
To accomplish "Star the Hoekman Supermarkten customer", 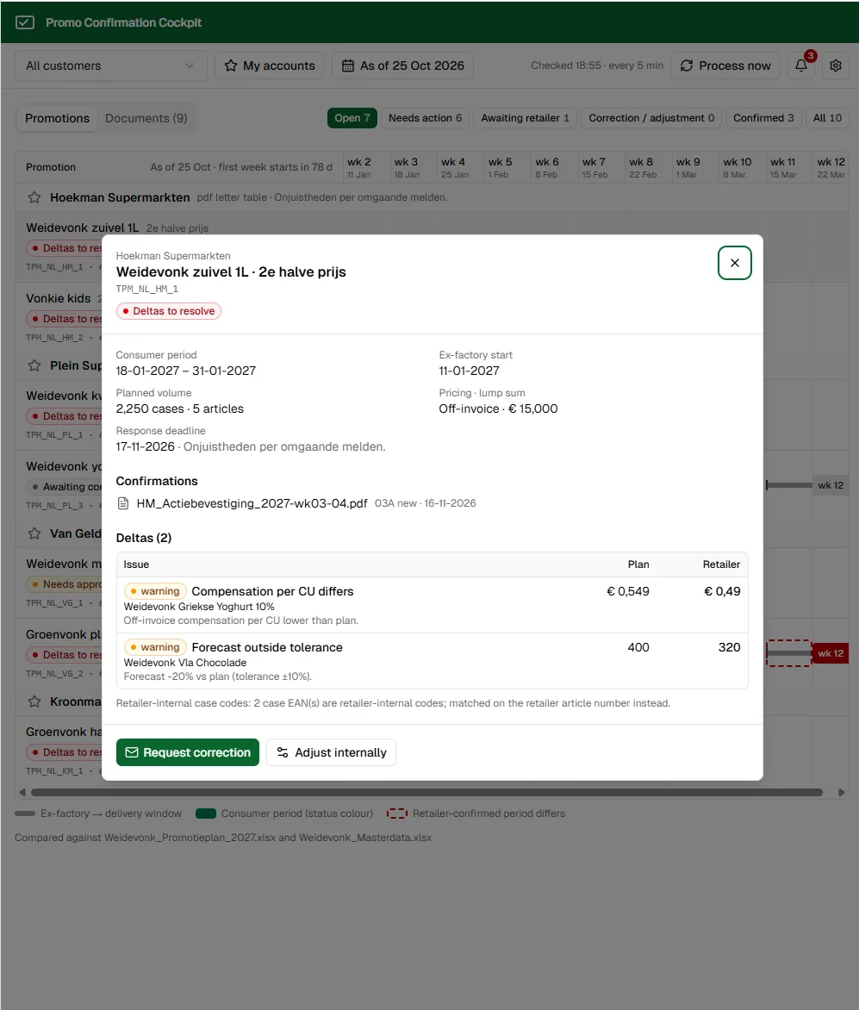I will click(x=34, y=197).
